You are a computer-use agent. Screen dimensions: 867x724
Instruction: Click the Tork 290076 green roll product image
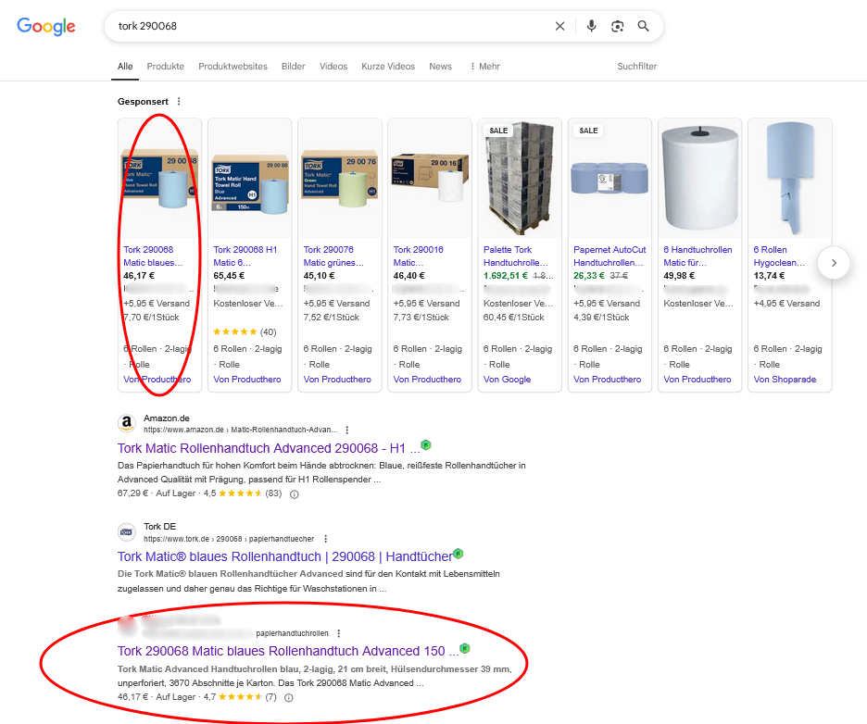tap(340, 178)
